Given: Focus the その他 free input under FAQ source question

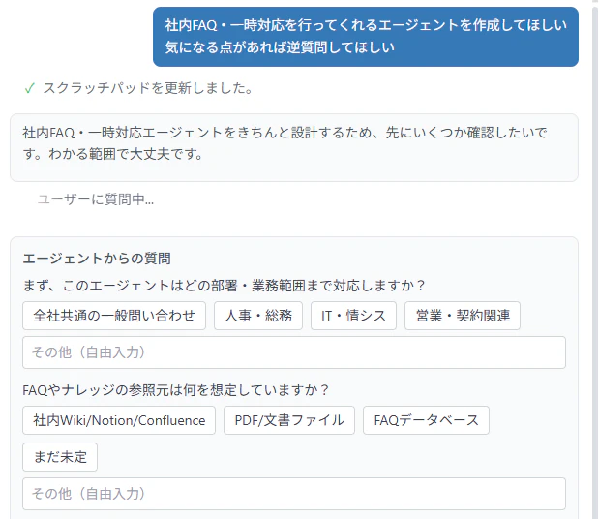Looking at the screenshot, I should [294, 494].
